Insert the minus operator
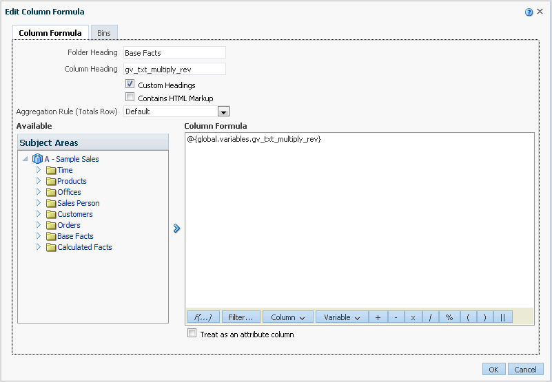Viewport: 552px width, 382px height. pos(396,317)
